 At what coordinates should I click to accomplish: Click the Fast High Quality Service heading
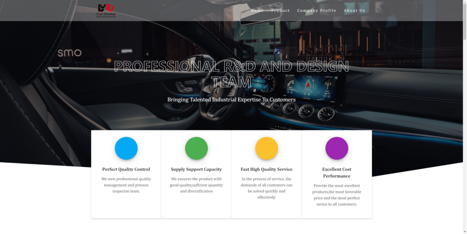click(266, 169)
